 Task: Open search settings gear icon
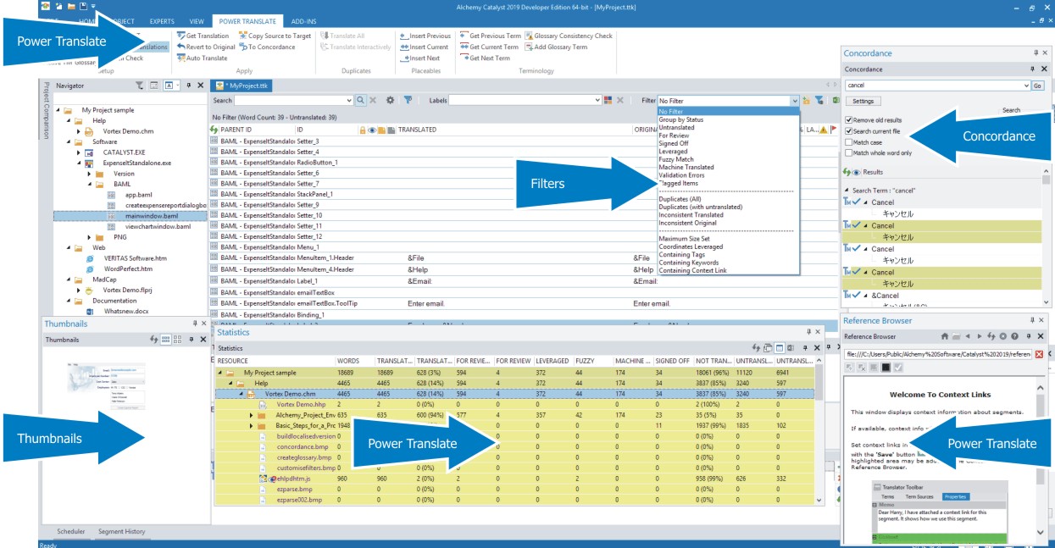(391, 100)
